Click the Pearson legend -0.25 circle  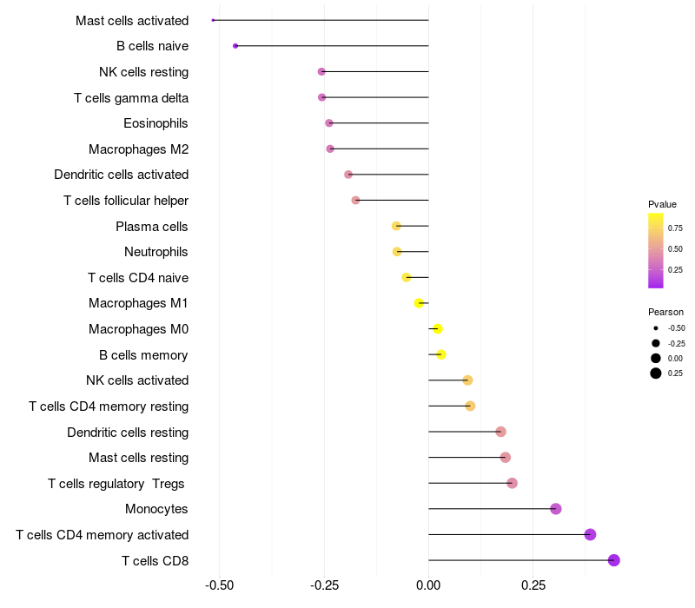[x=656, y=343]
